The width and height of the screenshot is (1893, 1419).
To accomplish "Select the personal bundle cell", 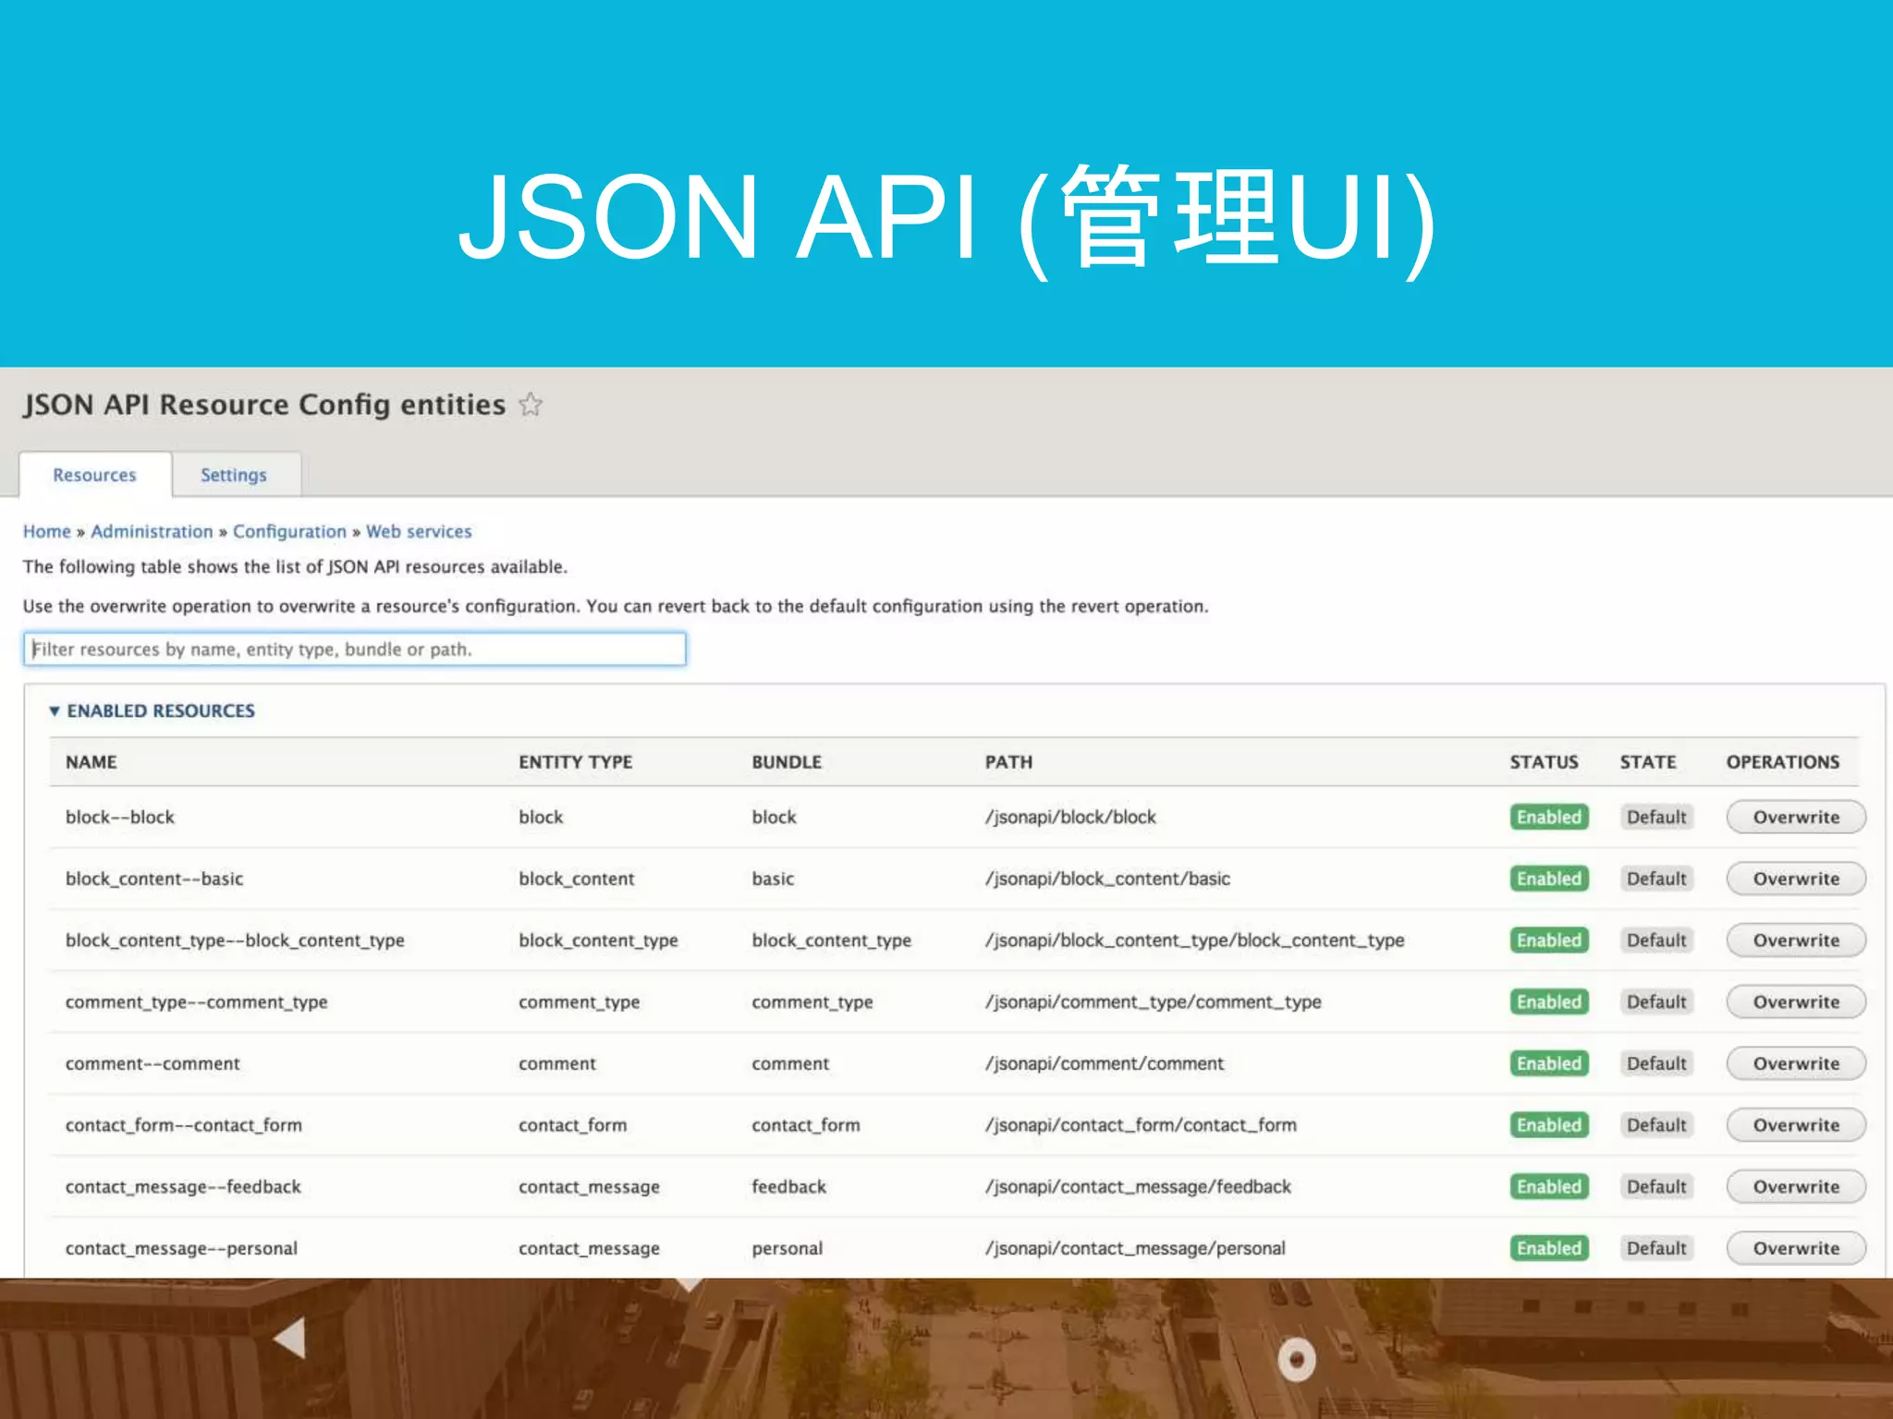I will [787, 1248].
